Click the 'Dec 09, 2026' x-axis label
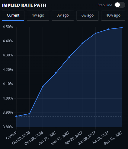The height and width of the screenshot is (149, 128). pyautogui.click(x=34, y=138)
